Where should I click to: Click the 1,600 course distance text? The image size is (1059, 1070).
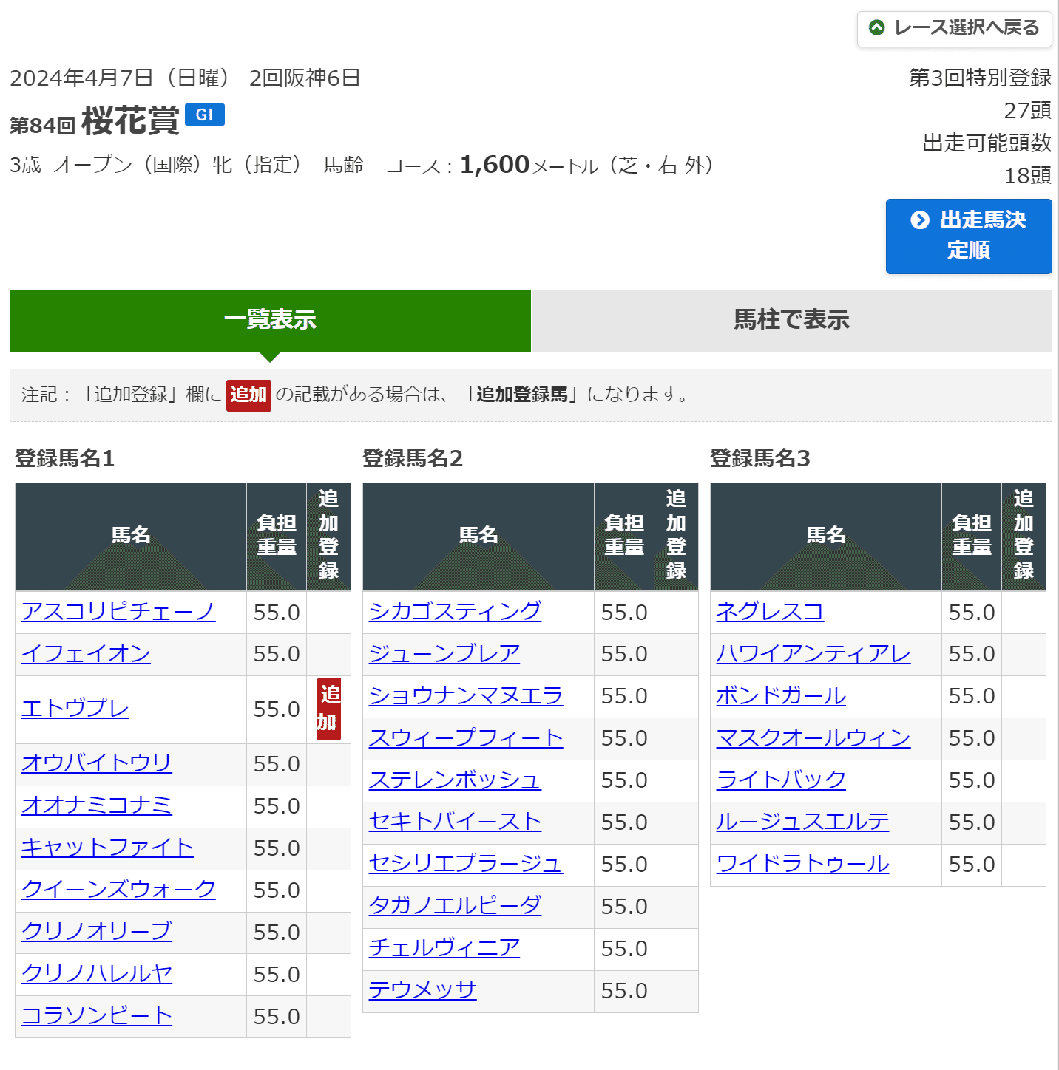(495, 165)
